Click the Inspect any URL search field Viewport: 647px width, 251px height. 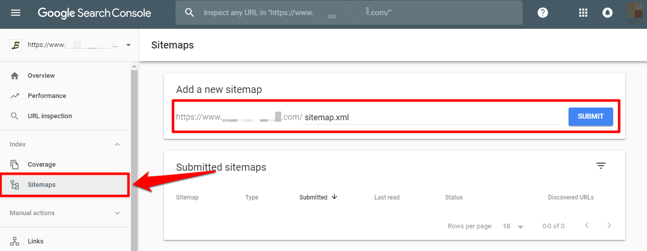pos(349,13)
